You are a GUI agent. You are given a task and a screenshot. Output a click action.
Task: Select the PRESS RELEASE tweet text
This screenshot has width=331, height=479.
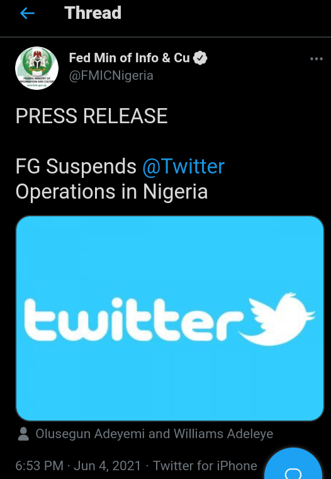91,116
